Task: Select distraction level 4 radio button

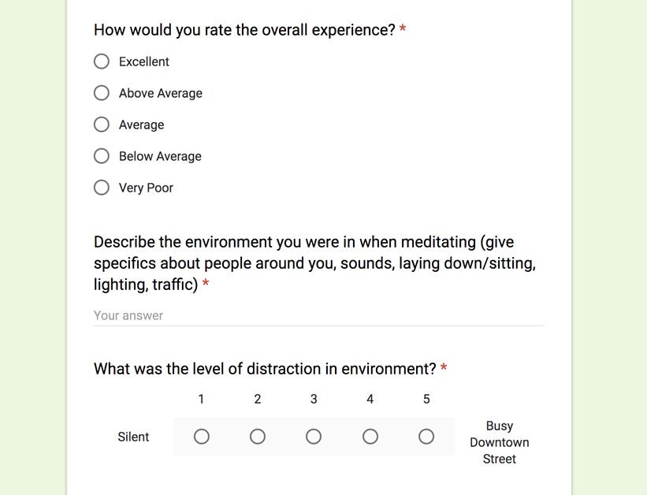Action: tap(370, 437)
